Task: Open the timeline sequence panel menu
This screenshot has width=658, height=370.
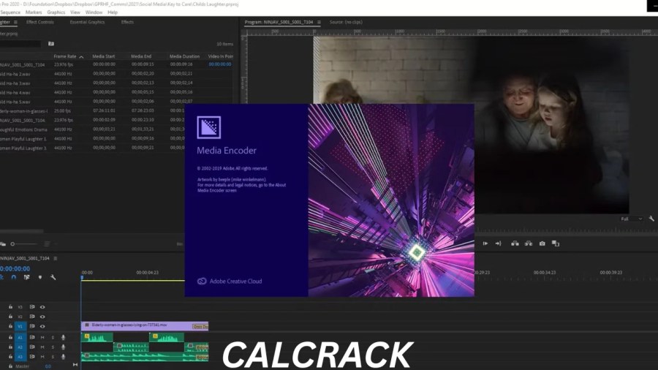Action: coord(56,258)
